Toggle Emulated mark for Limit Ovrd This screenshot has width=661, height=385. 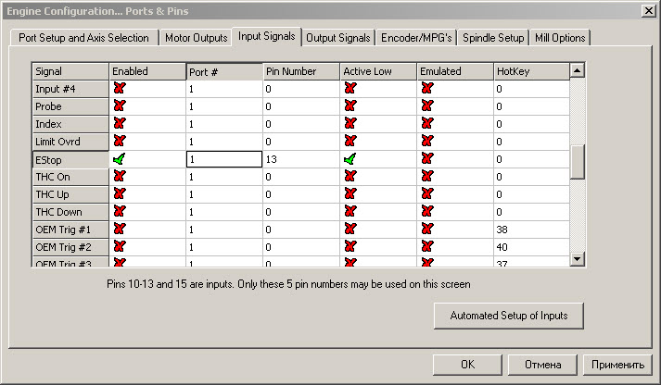427,142
